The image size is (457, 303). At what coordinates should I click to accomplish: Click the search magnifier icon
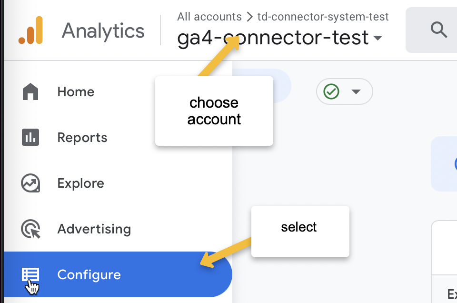click(438, 30)
